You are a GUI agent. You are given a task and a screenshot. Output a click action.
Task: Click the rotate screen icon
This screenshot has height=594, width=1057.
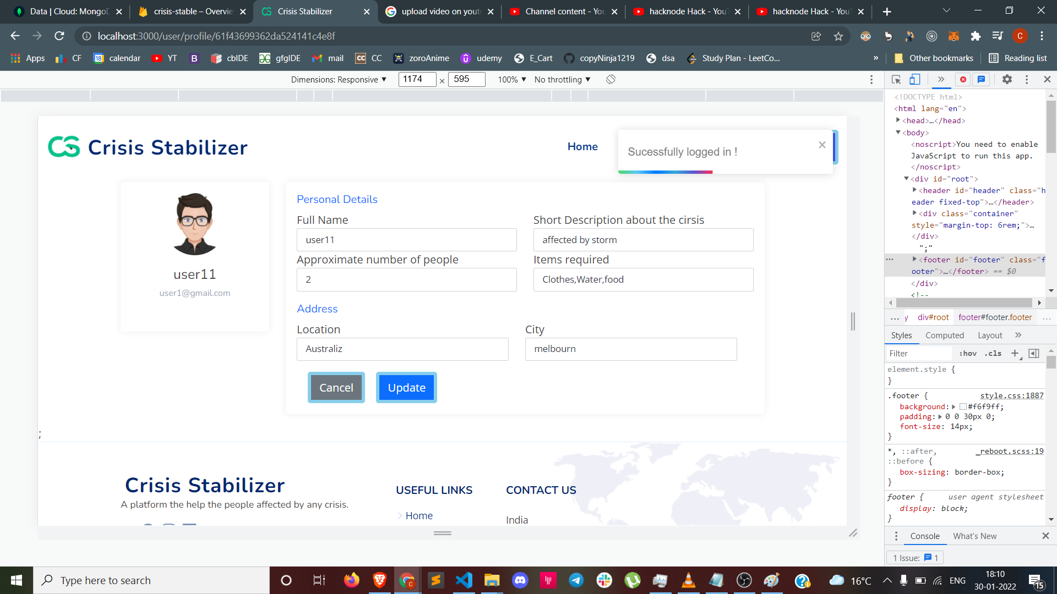click(x=611, y=80)
